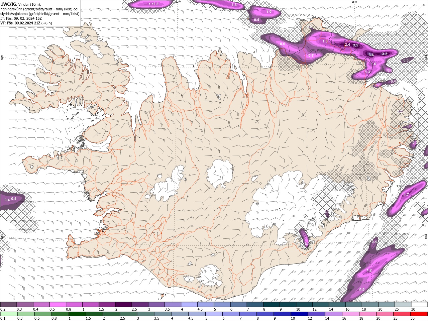The width and height of the screenshot is (428, 321).
Task: Click the 3.1 precipitation value on the map
Action: click(355, 45)
